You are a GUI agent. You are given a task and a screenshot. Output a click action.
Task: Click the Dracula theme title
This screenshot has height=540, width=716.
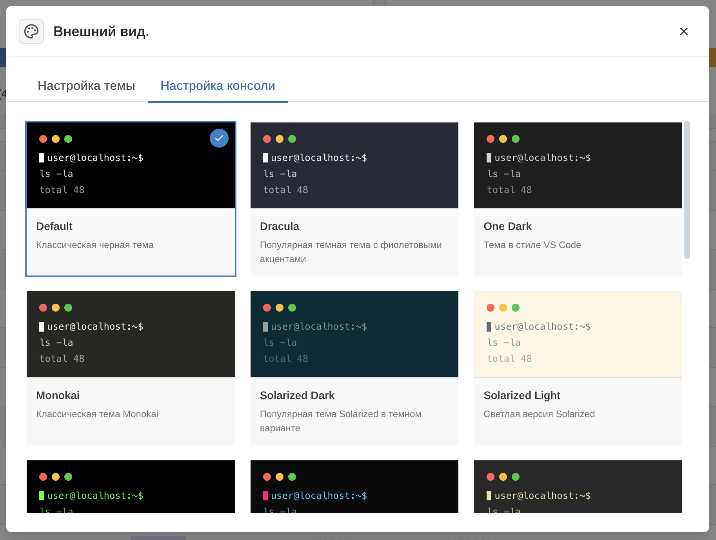(x=279, y=226)
